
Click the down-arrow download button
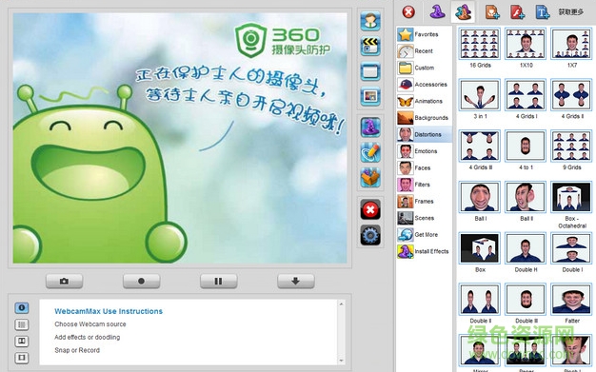click(296, 282)
